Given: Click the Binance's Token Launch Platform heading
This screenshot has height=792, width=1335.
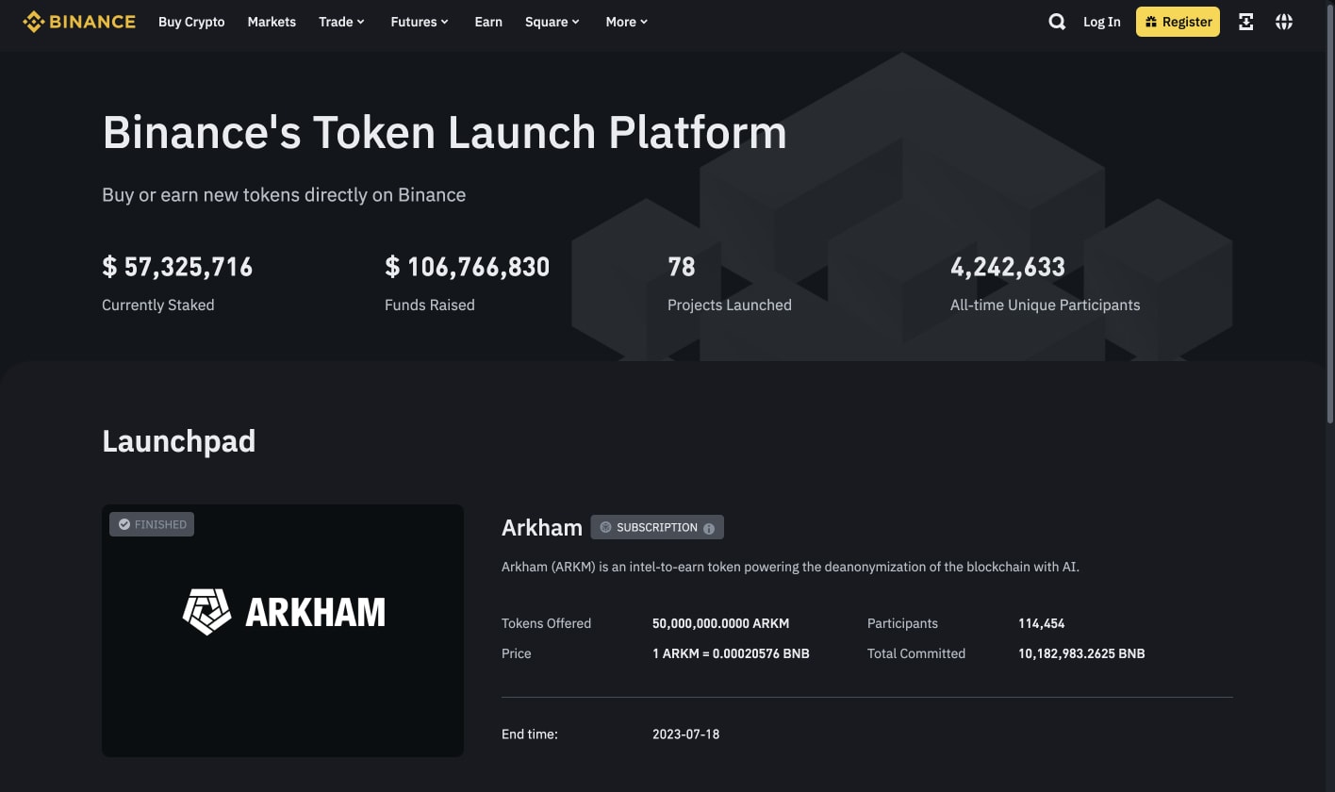Looking at the screenshot, I should click(444, 132).
